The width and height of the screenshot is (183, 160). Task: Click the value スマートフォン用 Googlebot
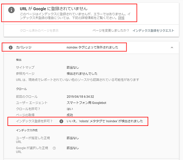(x=86, y=103)
